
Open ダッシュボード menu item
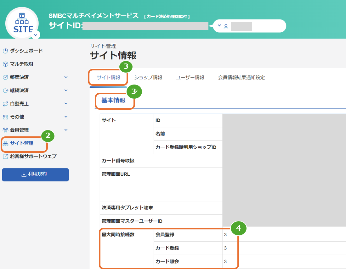click(x=26, y=51)
